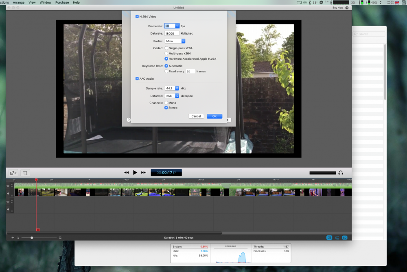The image size is (407, 272).
Task: Toggle the magnet snapping icon
Action: click(337, 237)
